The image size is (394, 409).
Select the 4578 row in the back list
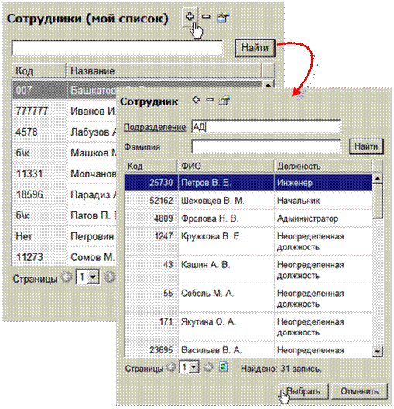coord(64,132)
